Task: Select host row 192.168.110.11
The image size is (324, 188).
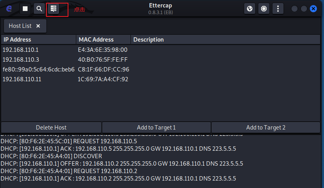Action: coord(160,79)
